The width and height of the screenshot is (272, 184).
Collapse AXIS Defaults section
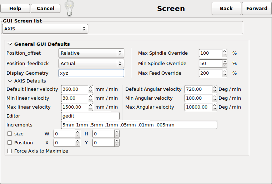(x=10, y=81)
